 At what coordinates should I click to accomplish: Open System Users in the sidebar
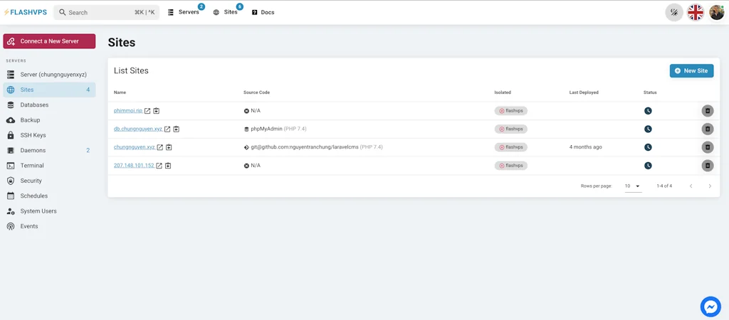point(49,211)
